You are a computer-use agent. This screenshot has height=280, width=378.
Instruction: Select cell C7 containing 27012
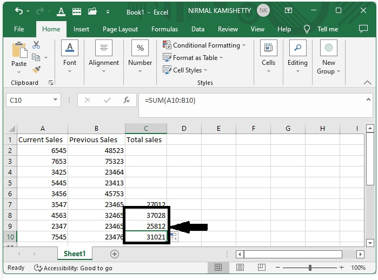146,204
